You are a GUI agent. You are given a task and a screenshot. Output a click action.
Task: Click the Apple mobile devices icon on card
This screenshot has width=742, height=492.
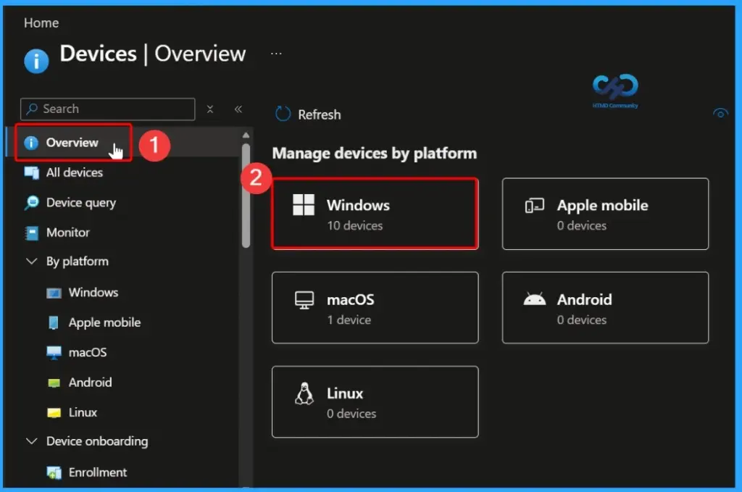pos(534,205)
